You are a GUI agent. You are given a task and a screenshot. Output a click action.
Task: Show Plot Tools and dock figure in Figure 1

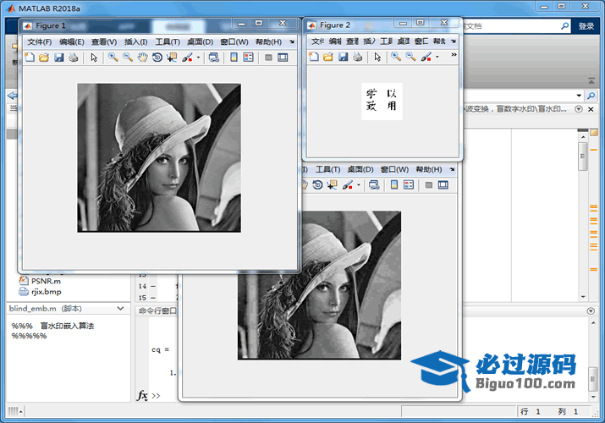click(283, 58)
